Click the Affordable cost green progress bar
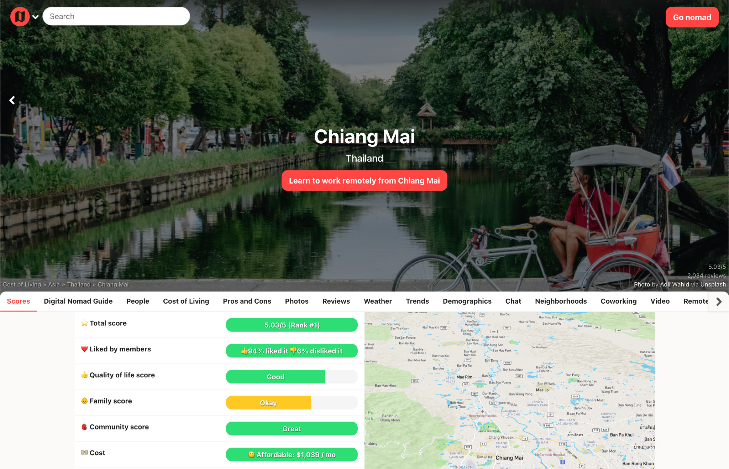The width and height of the screenshot is (729, 469). point(292,455)
